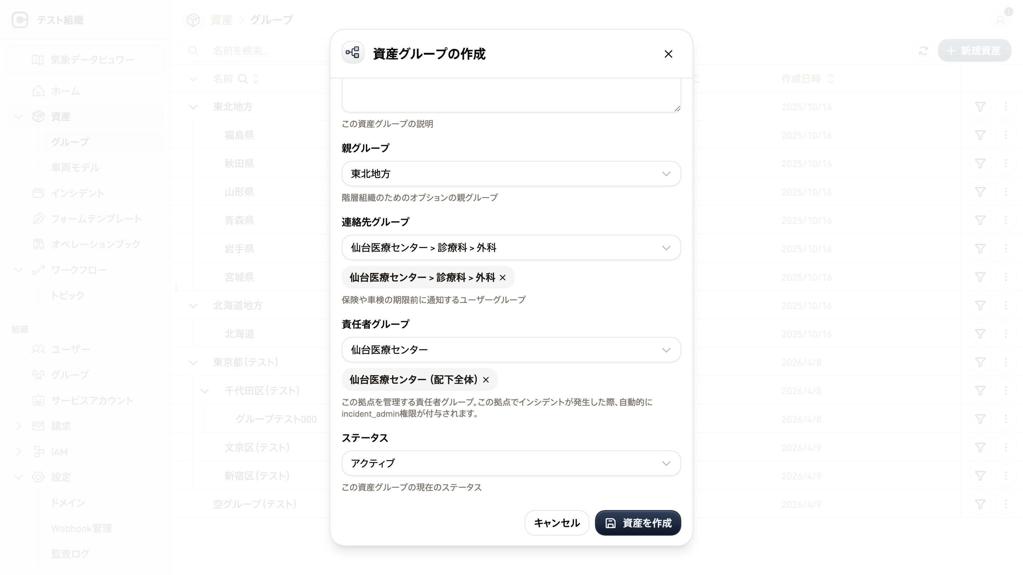The width and height of the screenshot is (1023, 575).
Task: Click the filter icon on 空グループ(テスト) row
Action: click(x=980, y=504)
